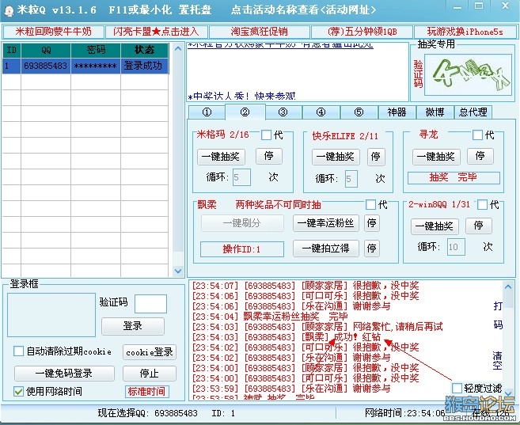
Task: Click the 停 button in 快乐ELIFE group
Action: [x=376, y=157]
